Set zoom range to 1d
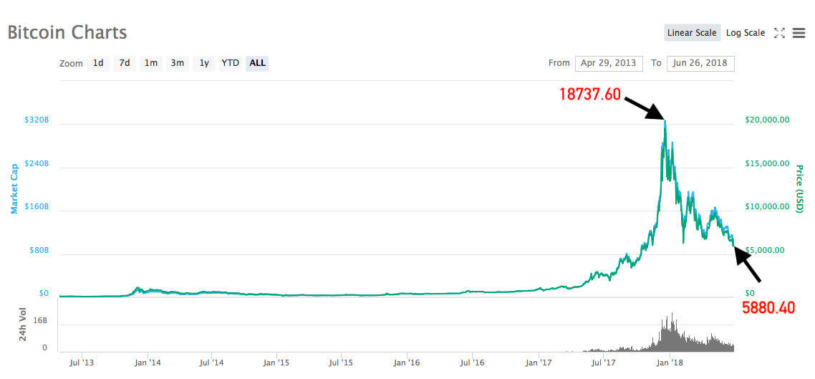The height and width of the screenshot is (379, 815). (97, 63)
